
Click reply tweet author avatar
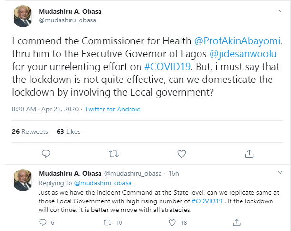tap(22, 180)
